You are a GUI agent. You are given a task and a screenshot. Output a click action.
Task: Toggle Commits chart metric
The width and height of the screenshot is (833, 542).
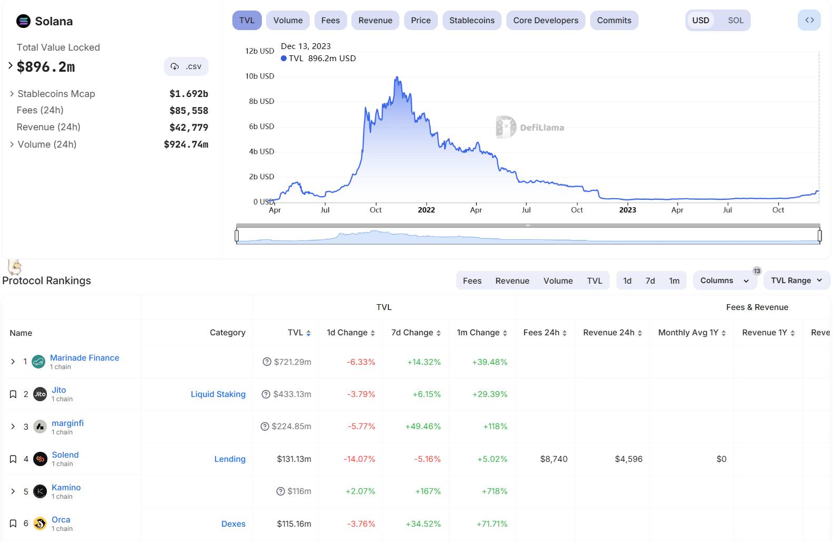[x=614, y=20]
